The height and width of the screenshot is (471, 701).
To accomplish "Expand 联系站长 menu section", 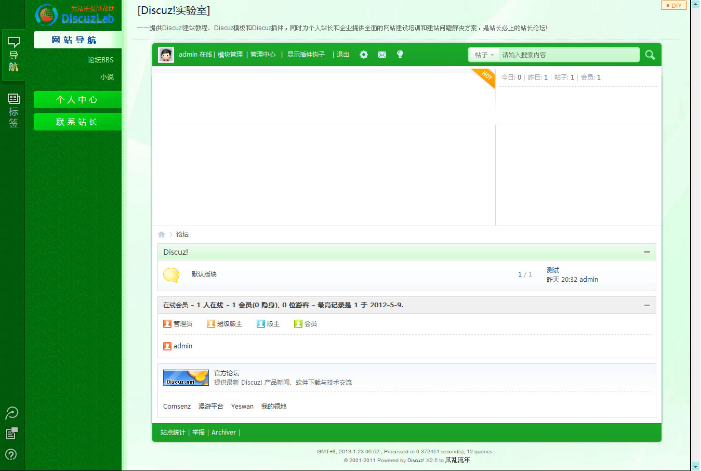I will point(77,122).
